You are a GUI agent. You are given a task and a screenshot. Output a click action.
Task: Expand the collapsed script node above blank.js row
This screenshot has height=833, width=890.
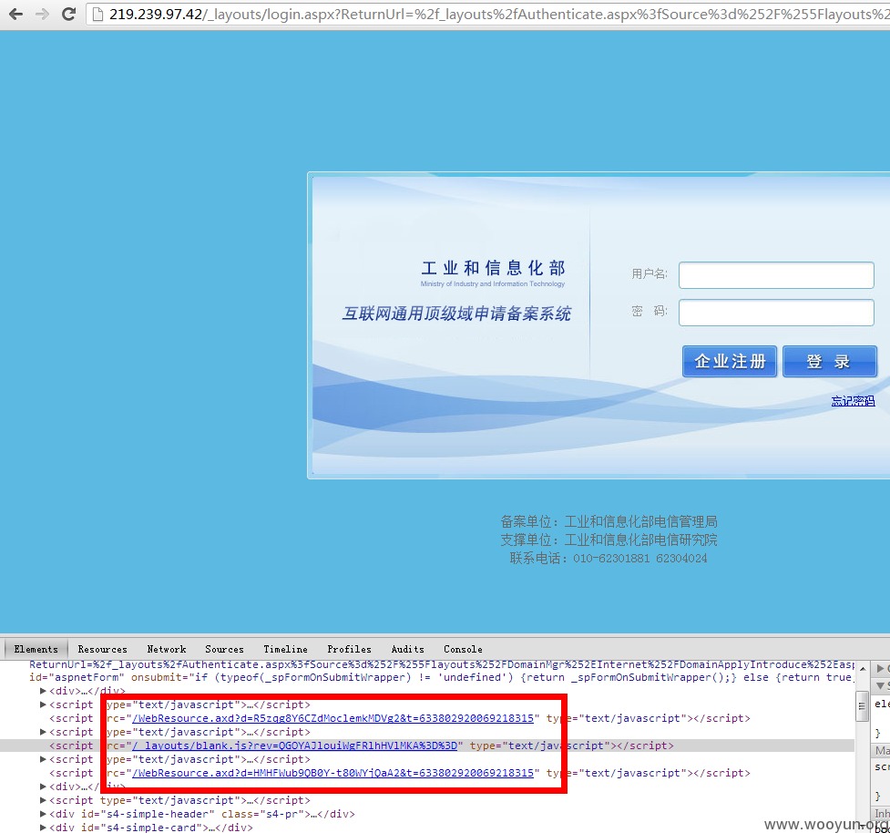pyautogui.click(x=43, y=732)
